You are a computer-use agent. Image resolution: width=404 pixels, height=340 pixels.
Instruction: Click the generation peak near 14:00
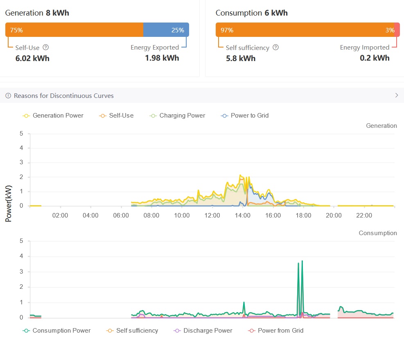click(240, 175)
